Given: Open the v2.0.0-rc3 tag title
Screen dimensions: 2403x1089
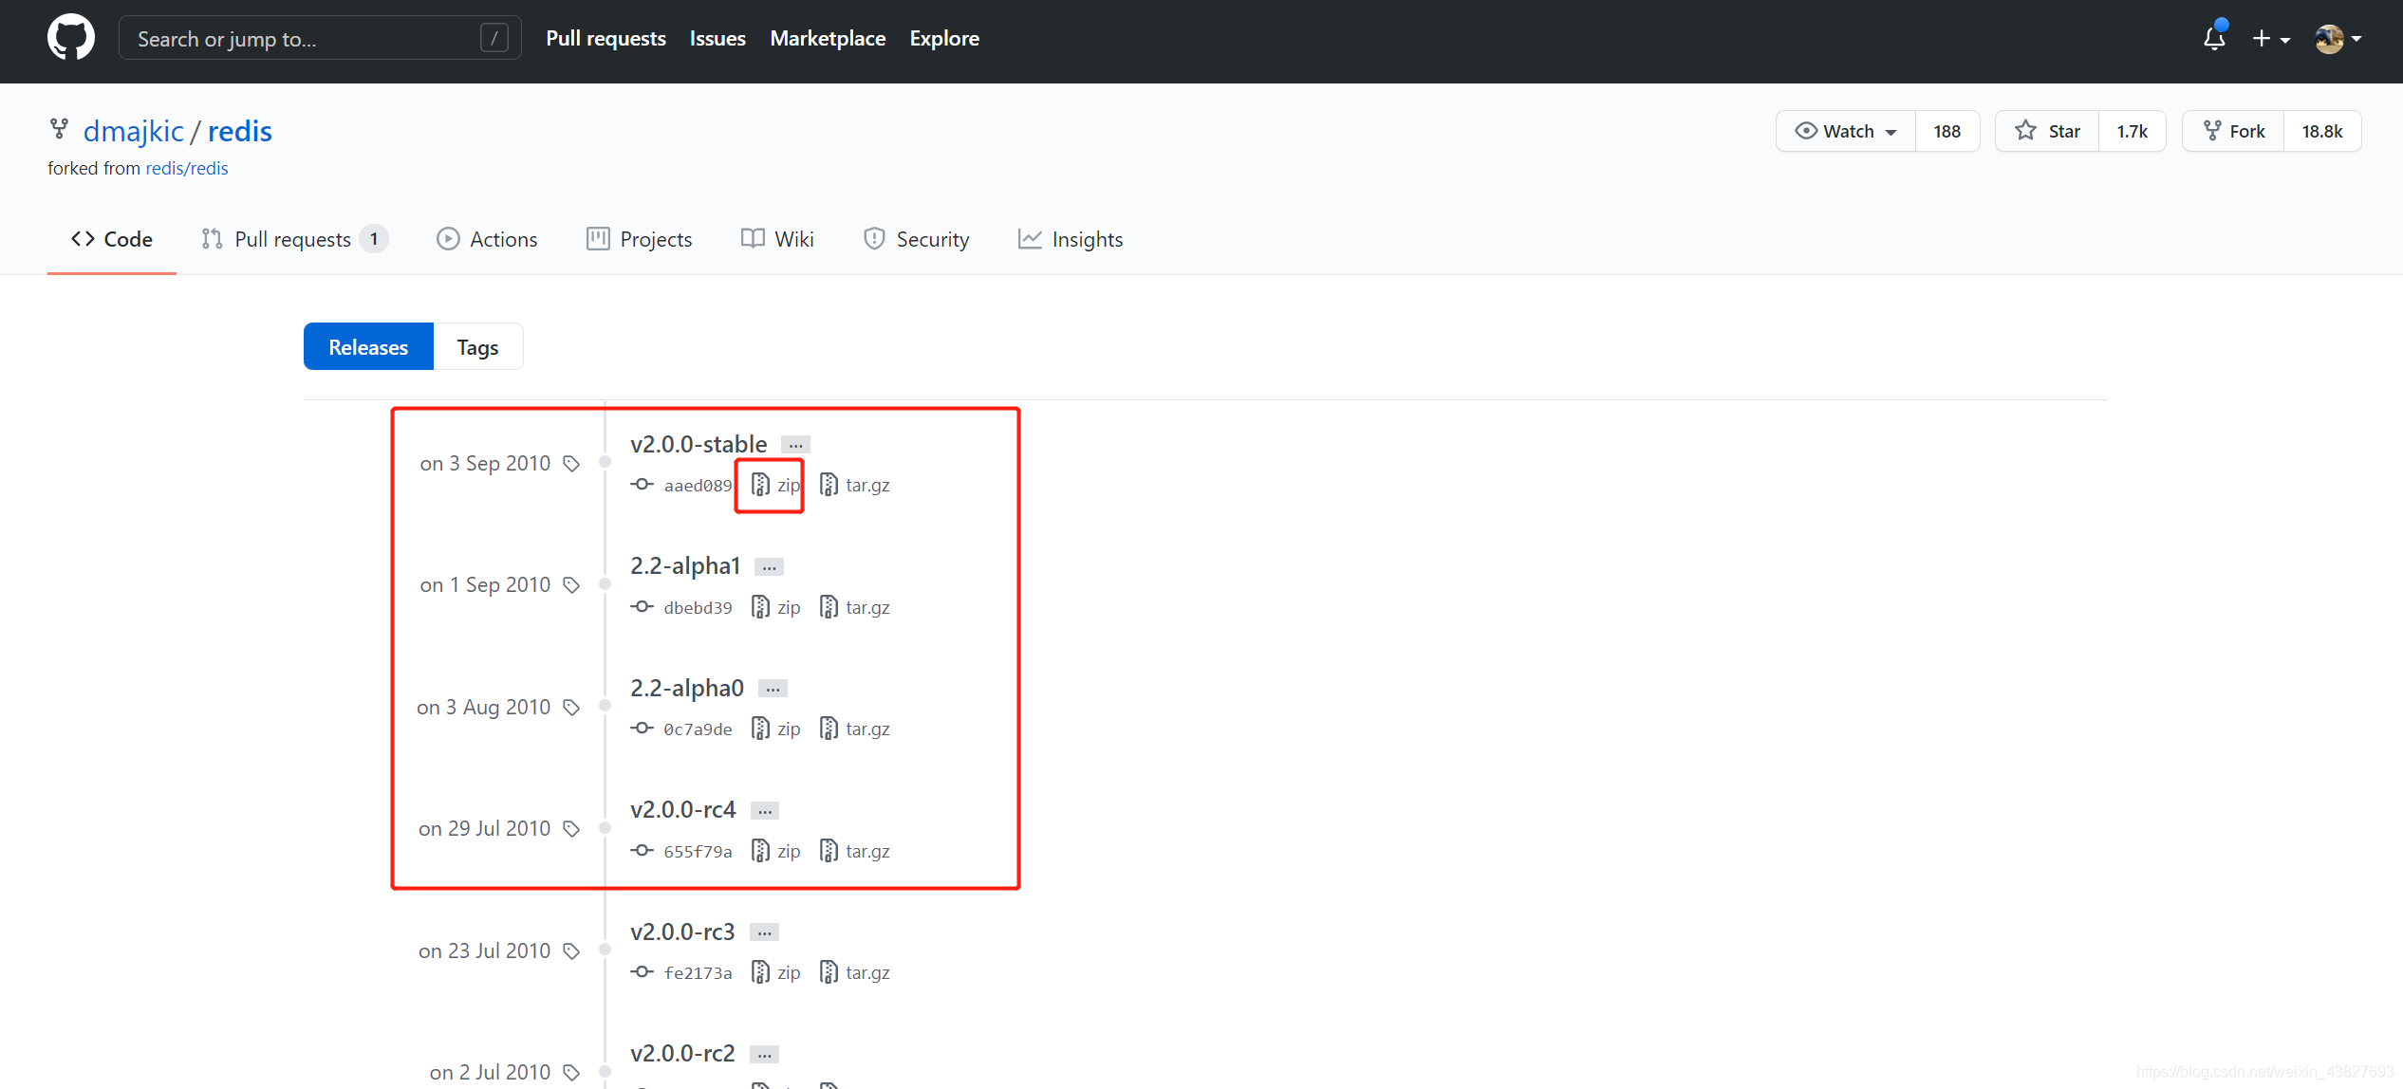Looking at the screenshot, I should (x=682, y=932).
